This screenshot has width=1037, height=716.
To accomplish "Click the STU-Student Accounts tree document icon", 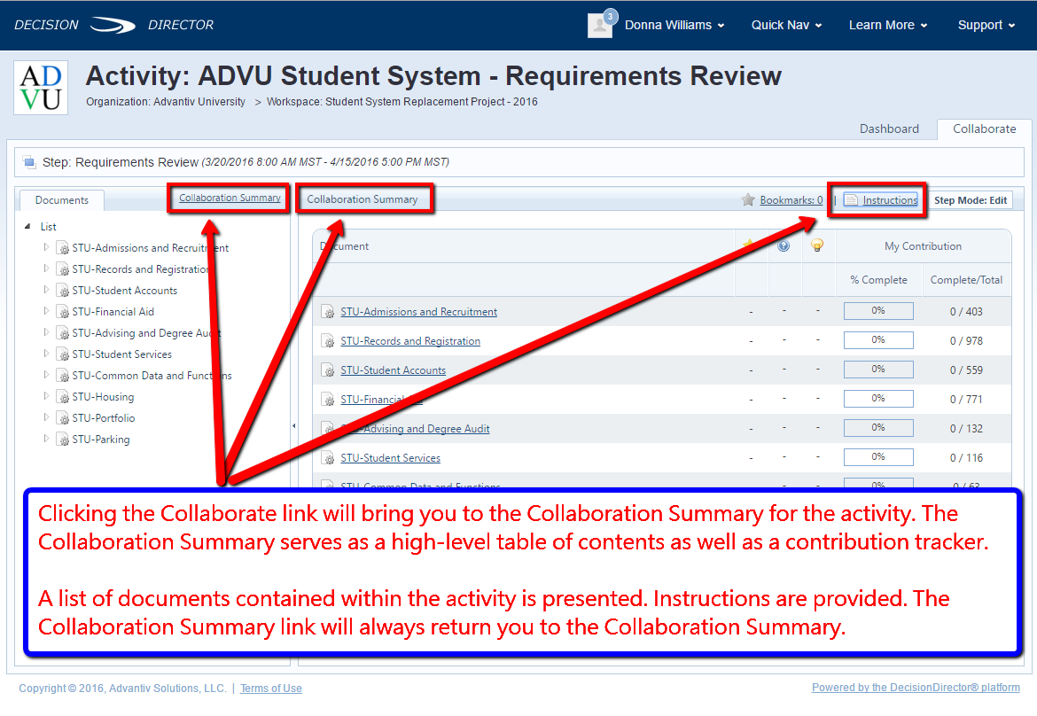I will coord(63,291).
